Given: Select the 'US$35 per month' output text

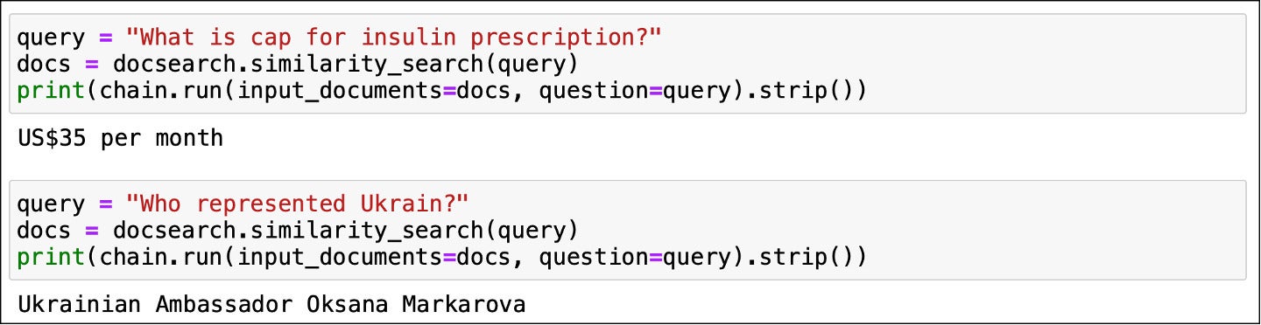Looking at the screenshot, I should pyautogui.click(x=120, y=138).
